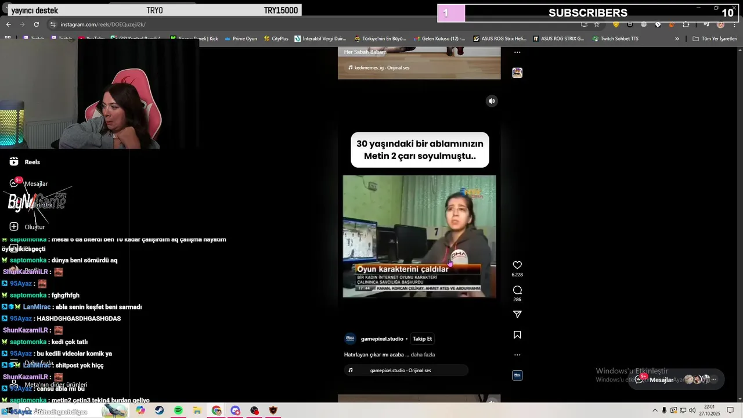Open more options beside the gamepixel.studio reel
The width and height of the screenshot is (743, 418).
[x=517, y=355]
